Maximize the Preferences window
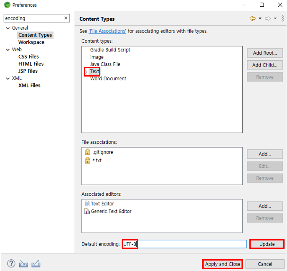Image resolution: width=287 pixels, height=271 pixels. [x=262, y=5]
